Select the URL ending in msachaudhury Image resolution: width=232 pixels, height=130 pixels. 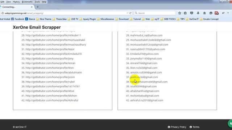[x=56, y=44]
